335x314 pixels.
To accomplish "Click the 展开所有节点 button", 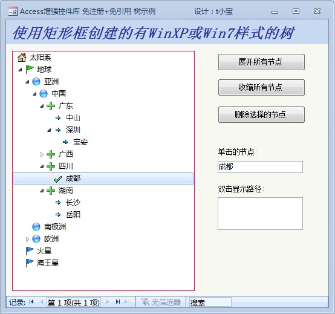I will click(261, 62).
